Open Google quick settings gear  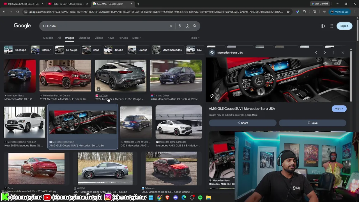coord(323,26)
